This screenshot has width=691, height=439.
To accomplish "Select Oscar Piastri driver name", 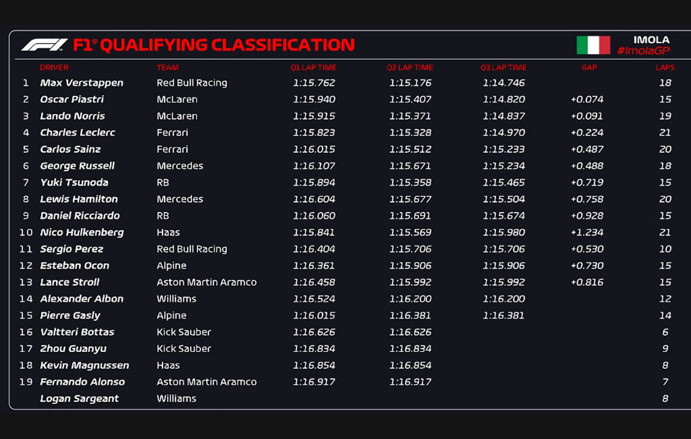I will click(x=72, y=100).
